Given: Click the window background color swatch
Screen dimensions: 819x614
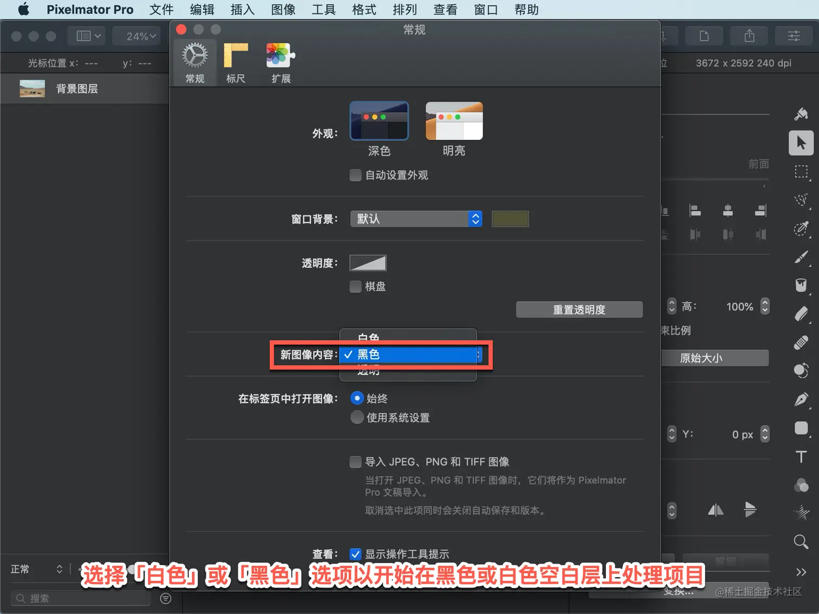Looking at the screenshot, I should tap(510, 219).
